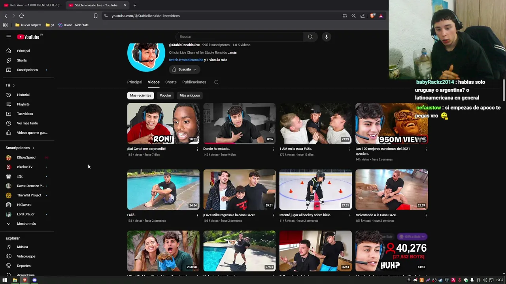Open Ver más tarde in sidebar
The width and height of the screenshot is (506, 284).
pos(27,123)
